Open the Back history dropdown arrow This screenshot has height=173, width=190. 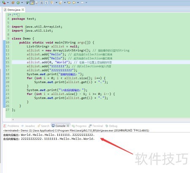78,3
